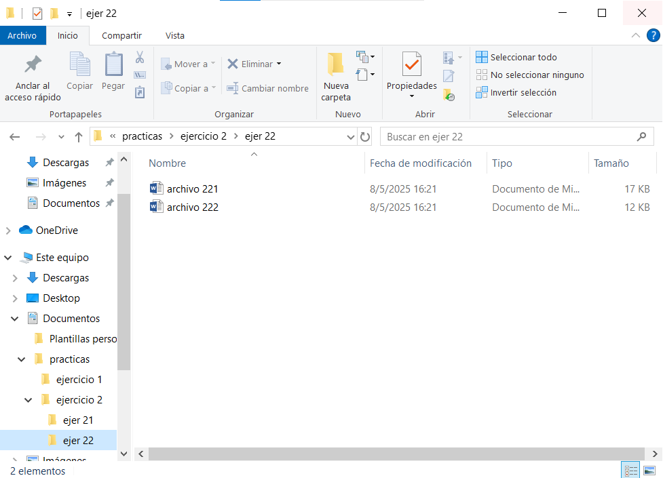Click the Cortar scissors icon
Screen dimensions: 663x478
point(140,57)
